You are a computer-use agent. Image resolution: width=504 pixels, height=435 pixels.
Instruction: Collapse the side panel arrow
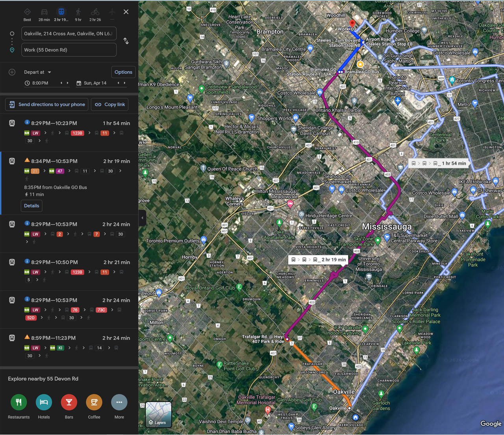point(142,218)
